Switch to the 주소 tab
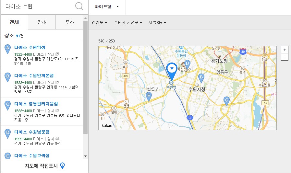Viewport: 291px width, 173px height. 69,22
